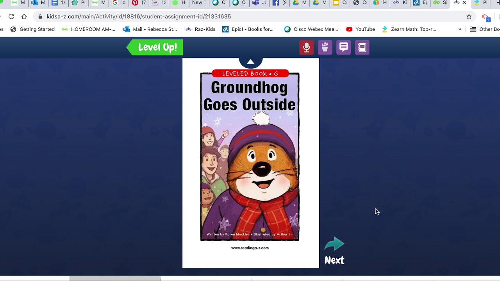Open the drawing tools pencil-cup icon
This screenshot has height=281, width=500.
[x=325, y=48]
